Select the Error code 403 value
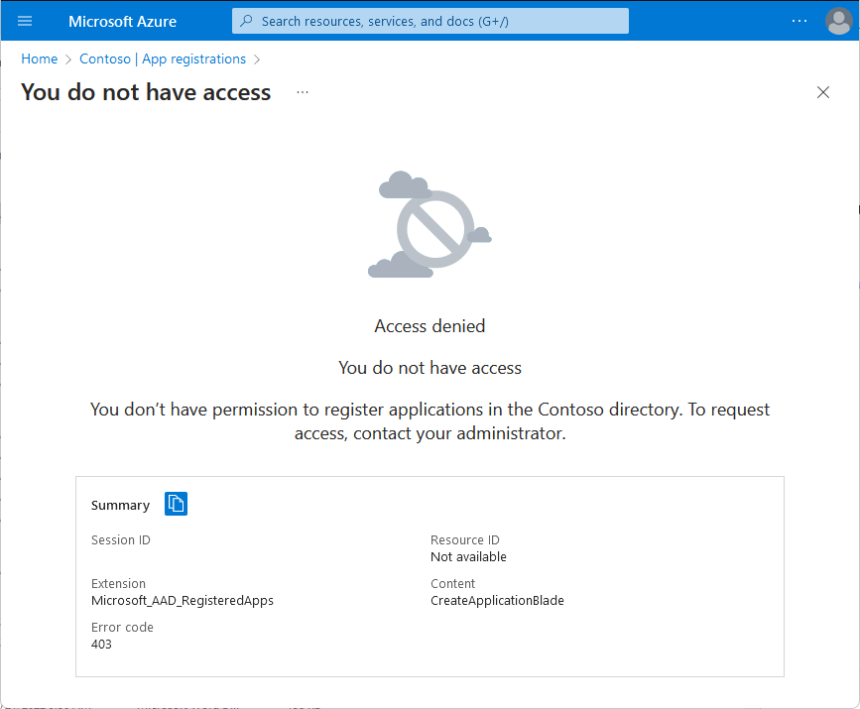Viewport: 860px width, 709px height. click(x=102, y=644)
